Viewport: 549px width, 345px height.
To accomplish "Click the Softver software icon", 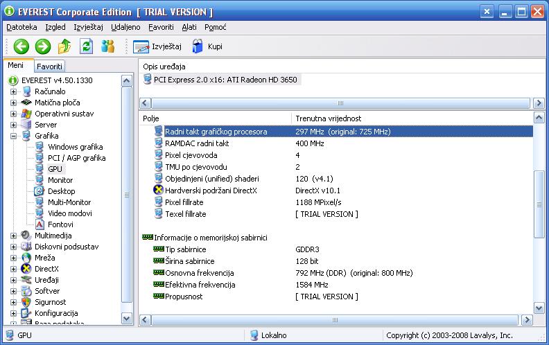I will click(26, 291).
